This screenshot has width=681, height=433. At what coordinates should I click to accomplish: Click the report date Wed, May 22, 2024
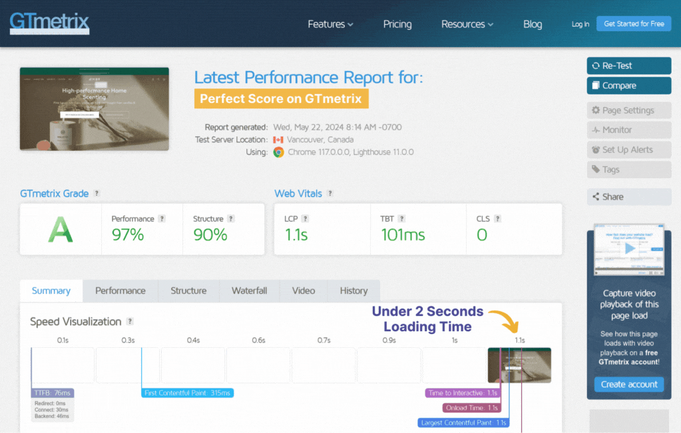coord(338,127)
